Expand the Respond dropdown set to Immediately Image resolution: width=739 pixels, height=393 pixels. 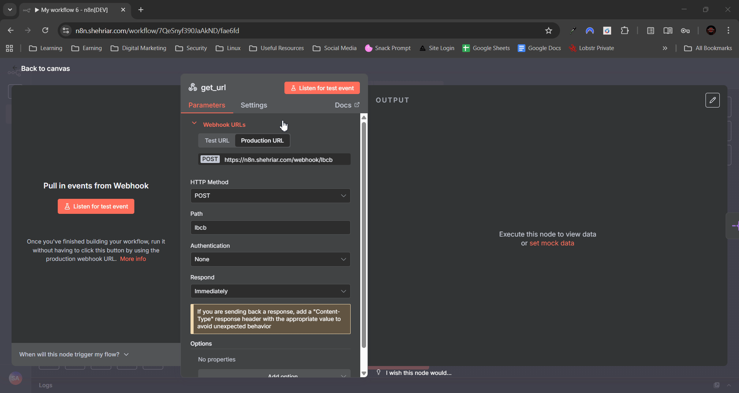click(x=270, y=291)
